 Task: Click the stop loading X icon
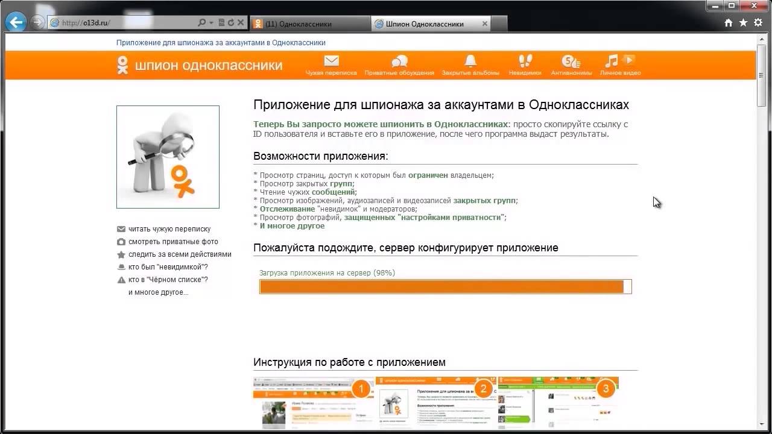tap(241, 23)
